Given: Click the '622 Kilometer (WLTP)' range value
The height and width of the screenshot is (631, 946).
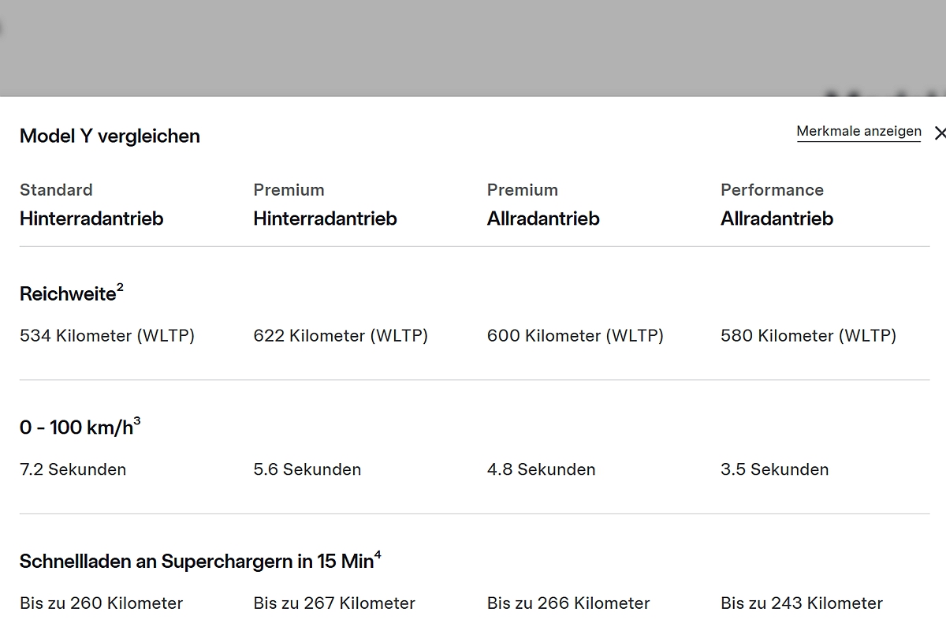Looking at the screenshot, I should coord(341,336).
